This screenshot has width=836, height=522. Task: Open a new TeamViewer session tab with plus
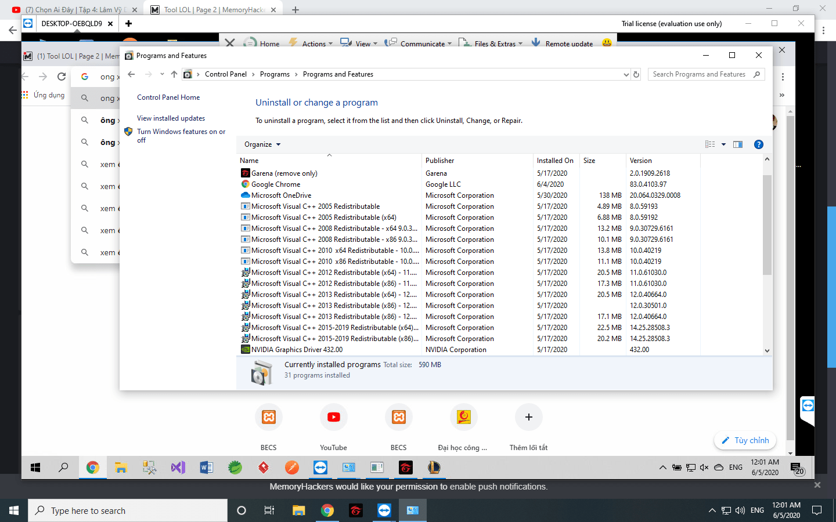click(128, 24)
